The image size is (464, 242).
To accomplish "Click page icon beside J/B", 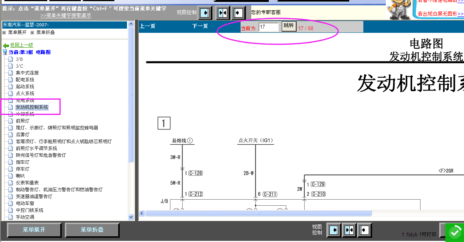I will click(x=11, y=59).
